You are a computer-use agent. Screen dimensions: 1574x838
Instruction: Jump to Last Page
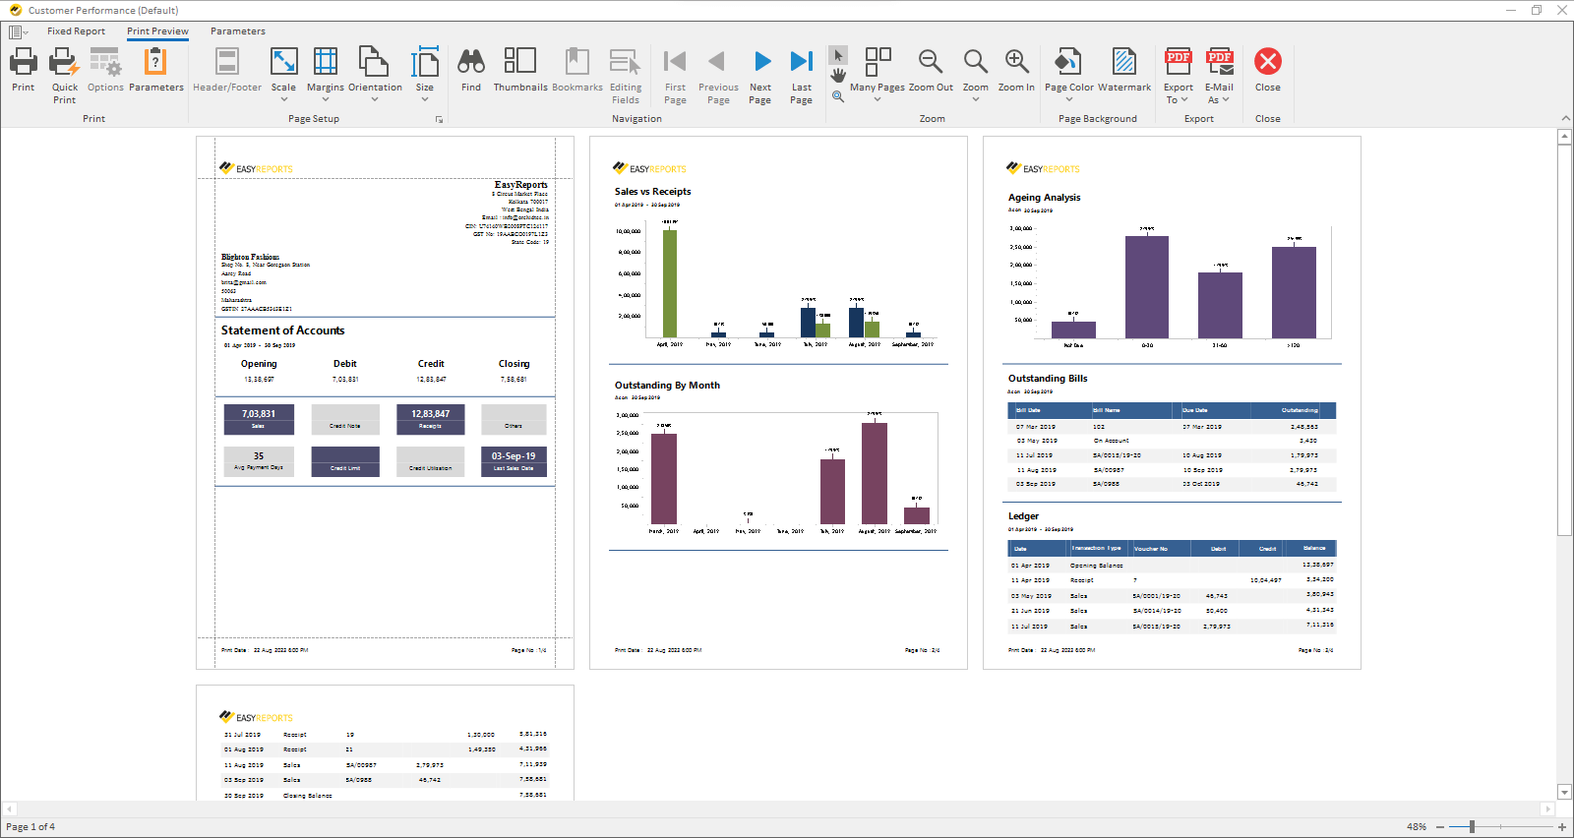click(x=802, y=63)
